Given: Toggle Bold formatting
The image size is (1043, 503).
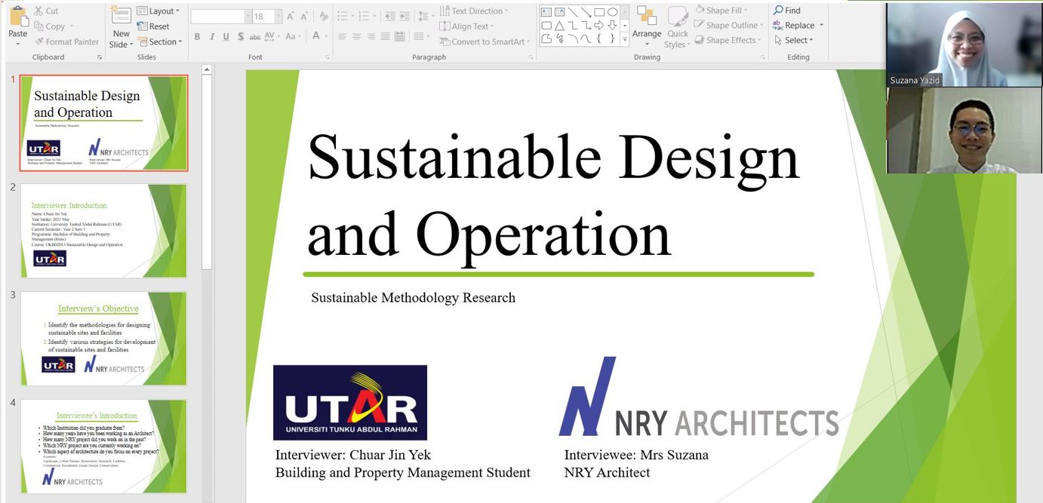Looking at the screenshot, I should coord(197,37).
